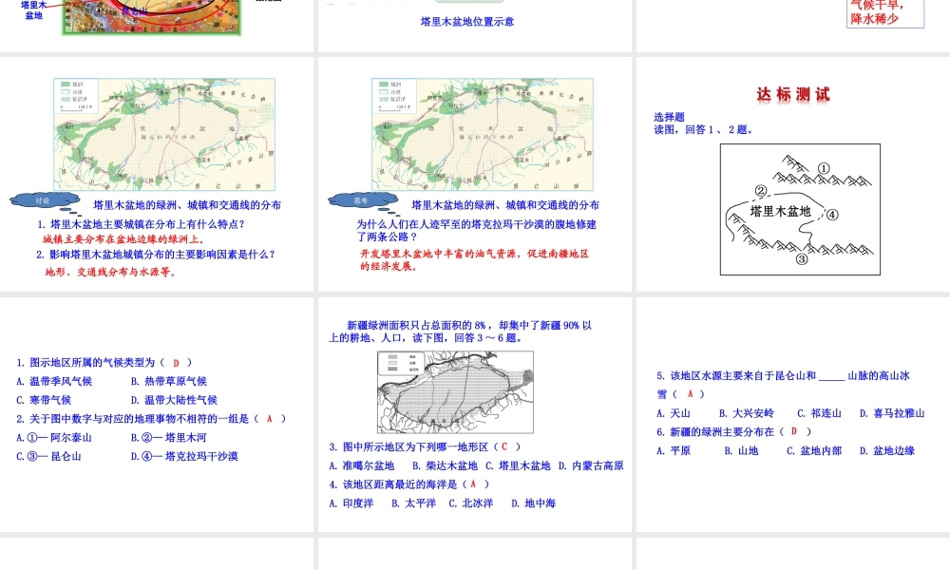The width and height of the screenshot is (950, 570).
Task: Click red answer 城镇主要分布在盆地边缘的绿洲上
Action: tap(124, 239)
